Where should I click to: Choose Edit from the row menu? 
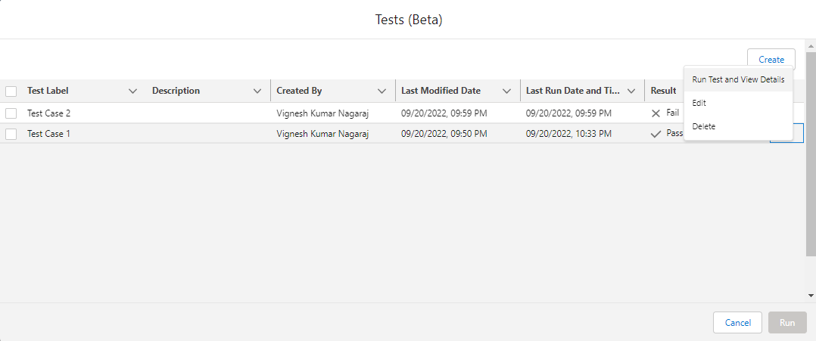point(699,103)
